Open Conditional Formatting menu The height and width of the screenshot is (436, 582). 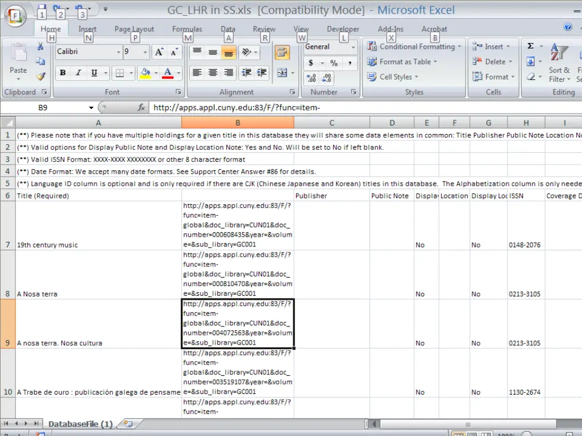tap(414, 47)
